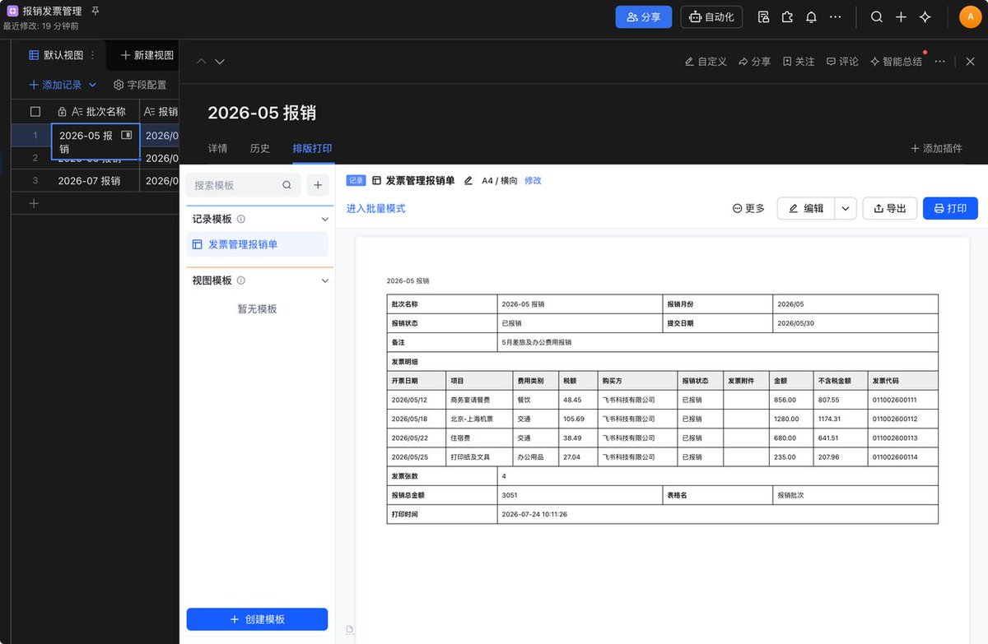Close the record detail panel
The width and height of the screenshot is (988, 644).
coord(970,62)
